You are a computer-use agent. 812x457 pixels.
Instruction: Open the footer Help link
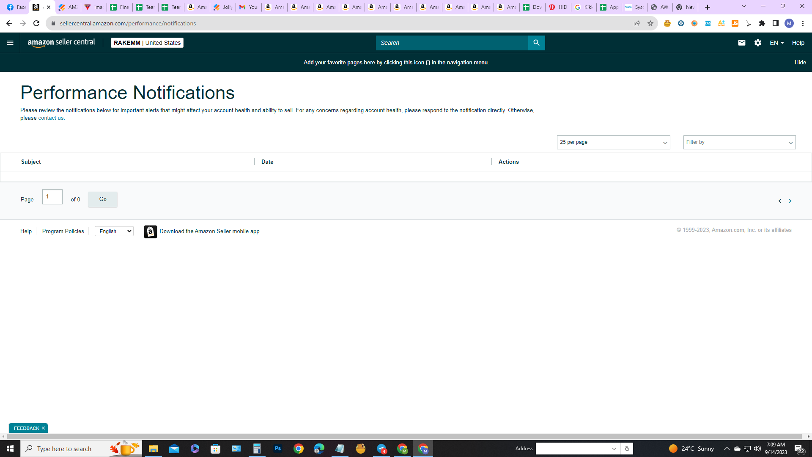[26, 231]
